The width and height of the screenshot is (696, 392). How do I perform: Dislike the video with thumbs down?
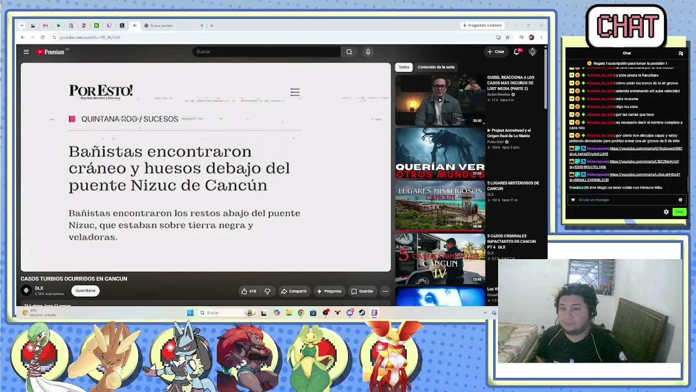(267, 291)
